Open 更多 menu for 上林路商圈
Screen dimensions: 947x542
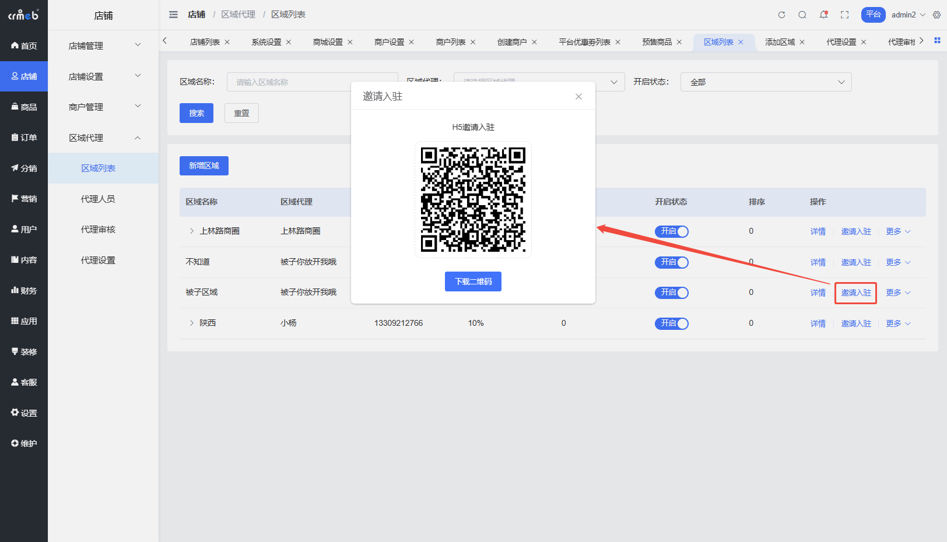[x=898, y=231]
